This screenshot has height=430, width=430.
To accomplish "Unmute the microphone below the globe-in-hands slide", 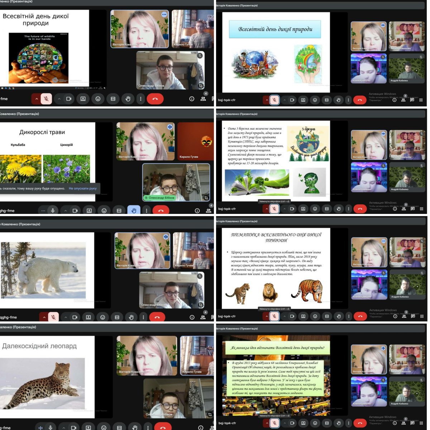I will click(46, 99).
